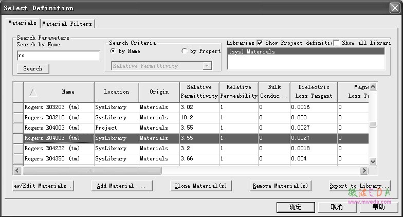Click the Remove Material(s) button

(x=281, y=186)
